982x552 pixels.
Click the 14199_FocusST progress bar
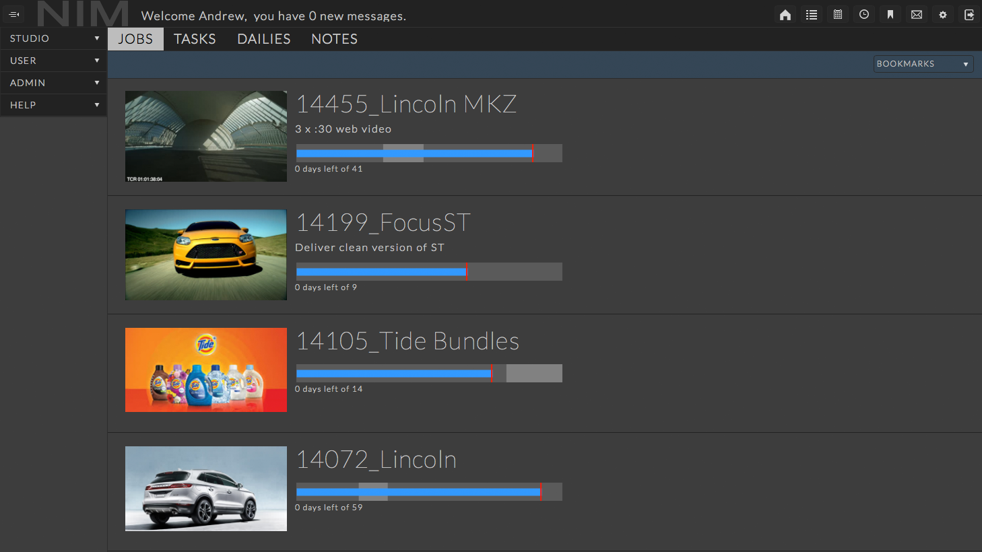(428, 272)
